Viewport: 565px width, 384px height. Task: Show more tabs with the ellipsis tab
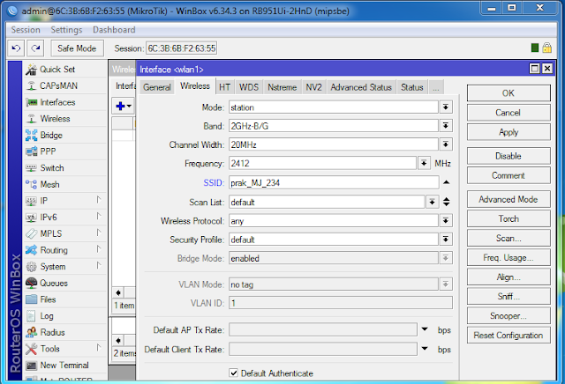click(436, 87)
